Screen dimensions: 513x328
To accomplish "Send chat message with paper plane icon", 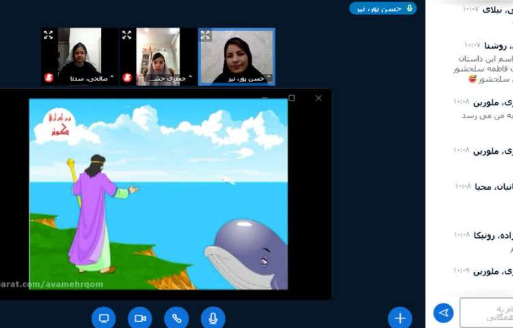I will click(443, 313).
